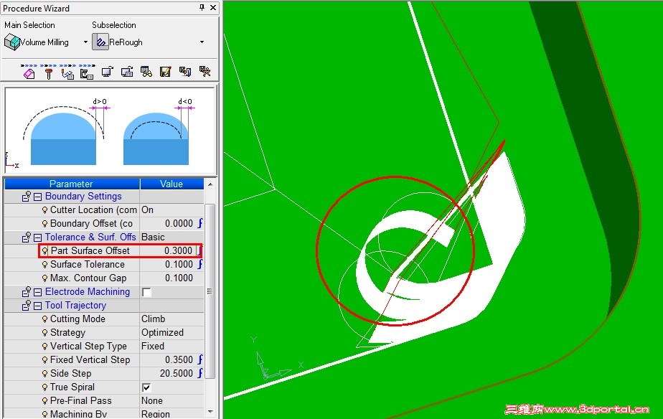Viewport: 663px width, 419px height.
Task: Click the last toolbar icon with scissors
Action: [204, 72]
